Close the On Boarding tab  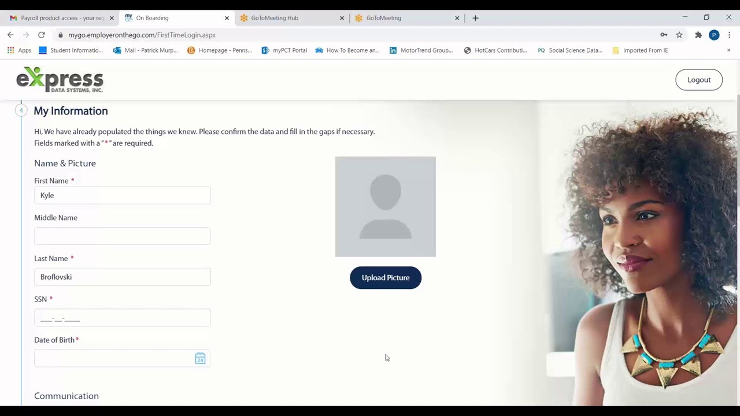[x=227, y=18]
